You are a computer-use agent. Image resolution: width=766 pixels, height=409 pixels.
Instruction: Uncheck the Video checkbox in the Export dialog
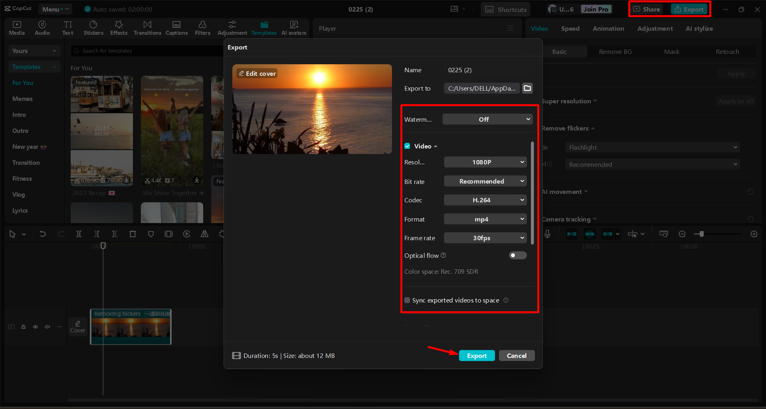coord(407,146)
